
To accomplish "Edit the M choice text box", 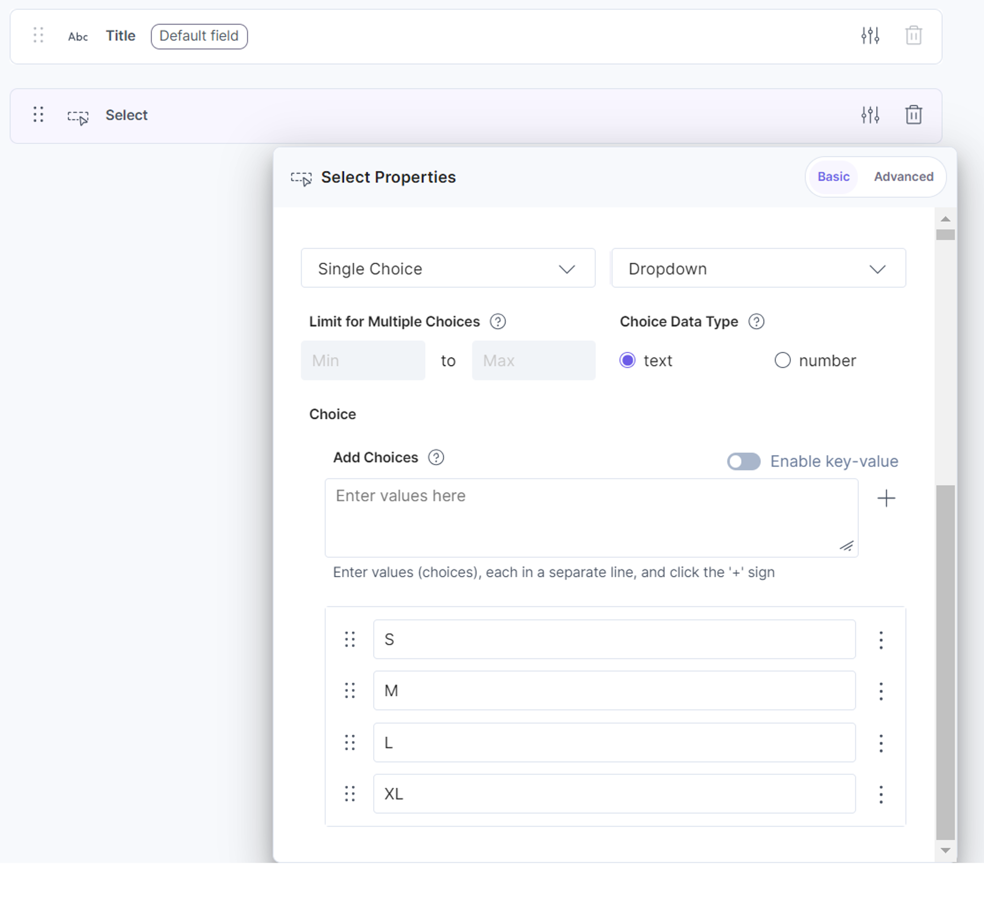I will 614,690.
